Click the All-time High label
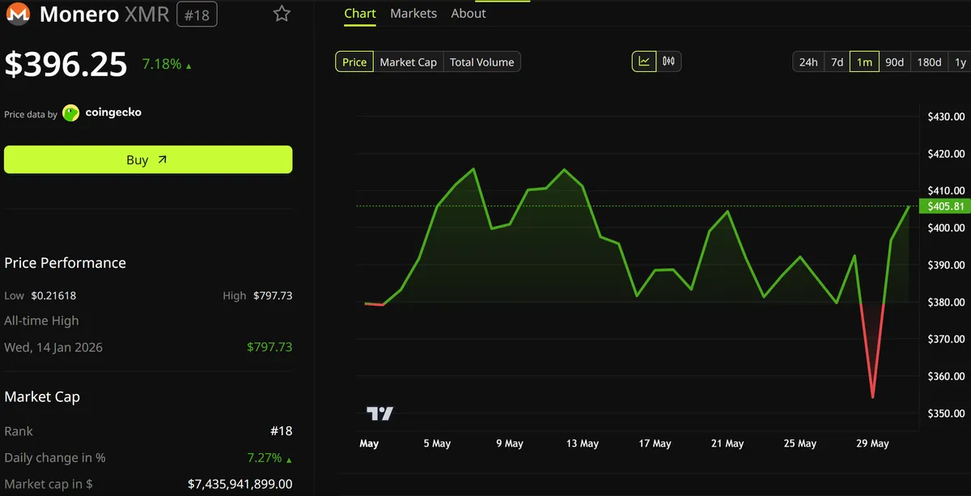The width and height of the screenshot is (971, 496). 42,320
